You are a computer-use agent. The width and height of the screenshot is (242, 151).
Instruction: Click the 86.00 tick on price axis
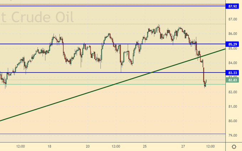[233, 34]
